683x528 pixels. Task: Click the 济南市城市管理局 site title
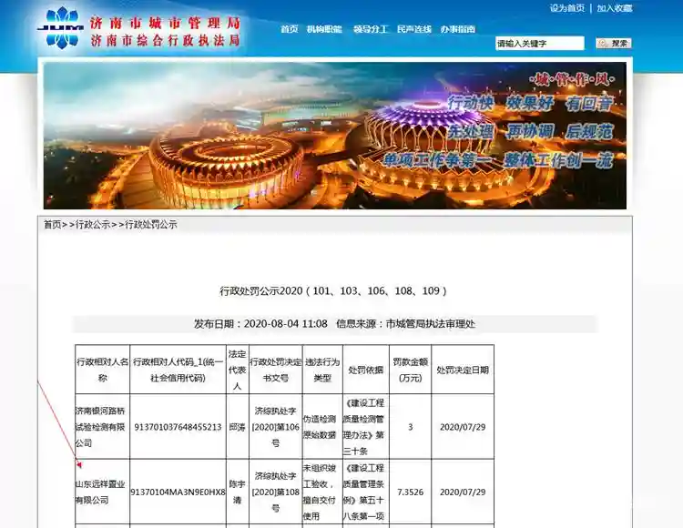[x=165, y=23]
